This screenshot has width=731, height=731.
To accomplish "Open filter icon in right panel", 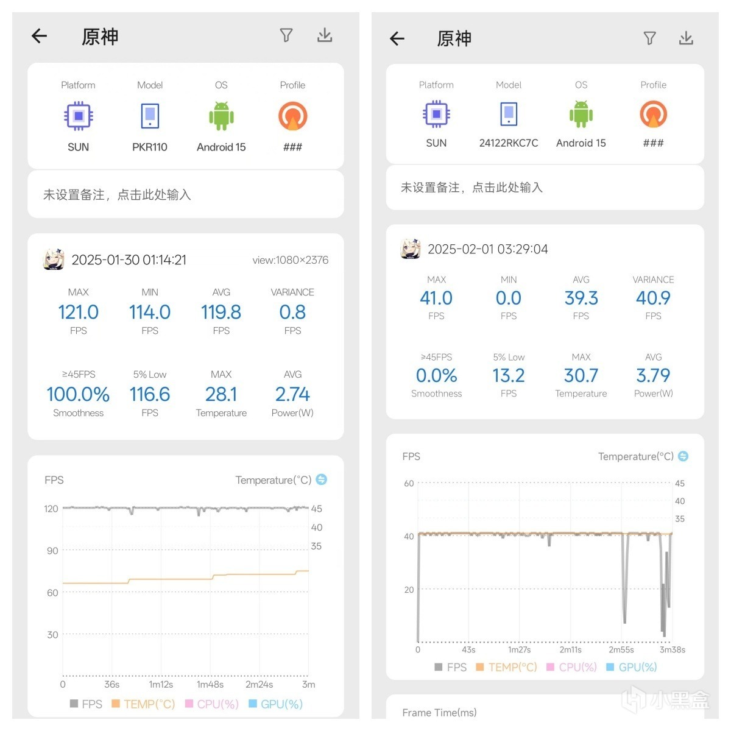I will coord(650,38).
